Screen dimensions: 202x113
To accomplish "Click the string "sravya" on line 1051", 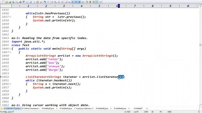I will tap(54, 66).
